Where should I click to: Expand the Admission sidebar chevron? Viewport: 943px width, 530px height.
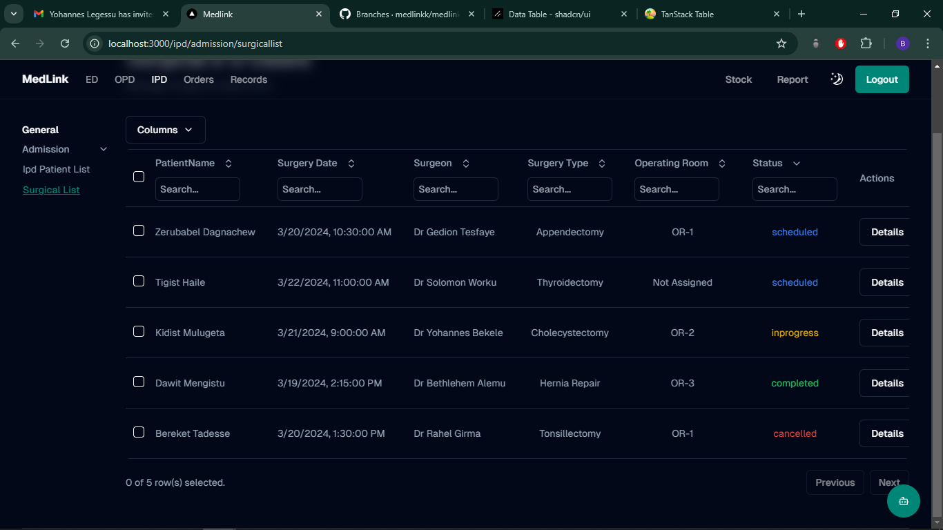pos(104,149)
